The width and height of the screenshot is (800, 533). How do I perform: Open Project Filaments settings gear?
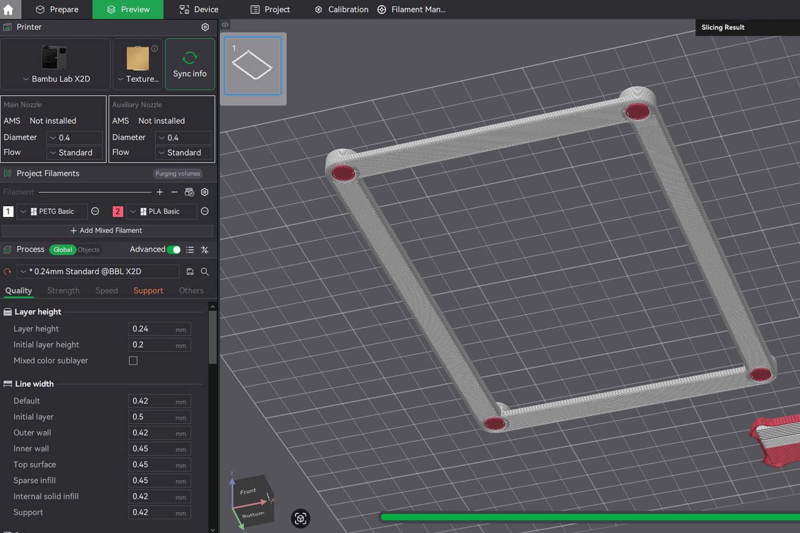click(205, 192)
